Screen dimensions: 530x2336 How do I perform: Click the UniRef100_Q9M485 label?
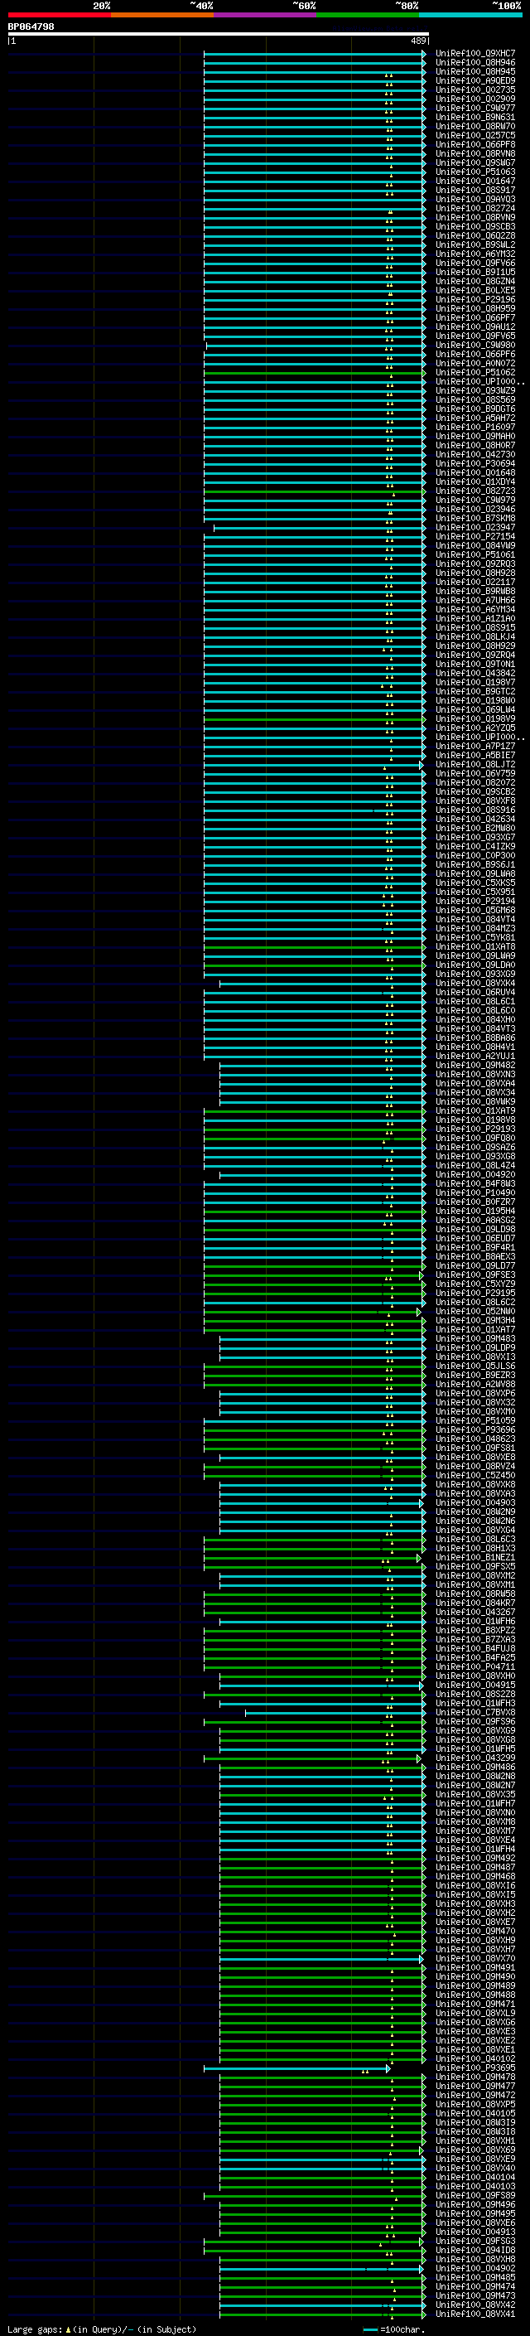(475, 2277)
